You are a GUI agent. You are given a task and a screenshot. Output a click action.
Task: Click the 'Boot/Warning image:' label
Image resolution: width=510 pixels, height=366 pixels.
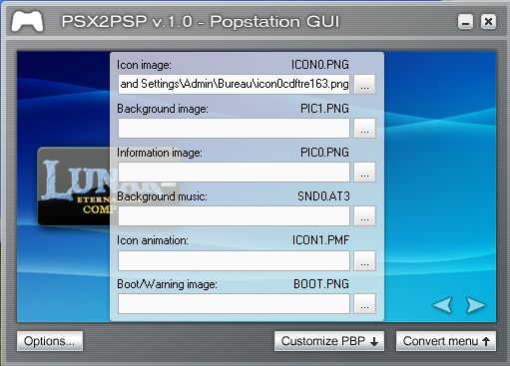tap(167, 284)
